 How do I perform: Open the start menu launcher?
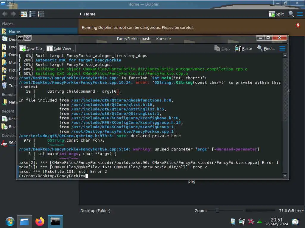coord(10,221)
